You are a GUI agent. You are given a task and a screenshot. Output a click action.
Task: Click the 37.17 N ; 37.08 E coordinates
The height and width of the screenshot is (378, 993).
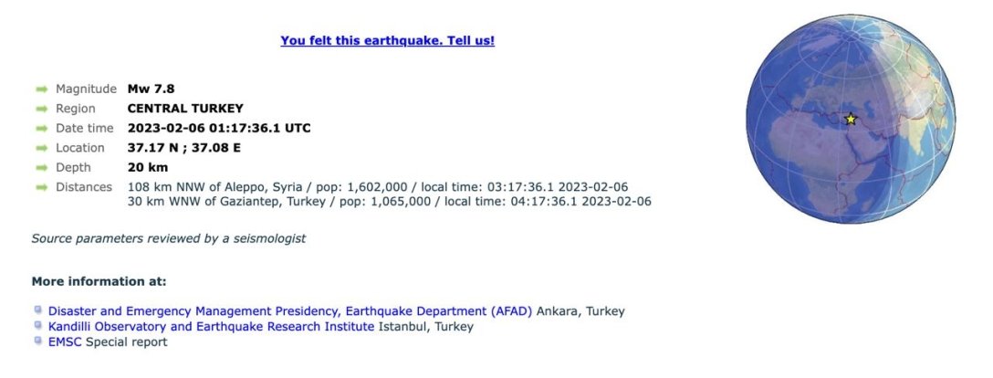pos(188,148)
